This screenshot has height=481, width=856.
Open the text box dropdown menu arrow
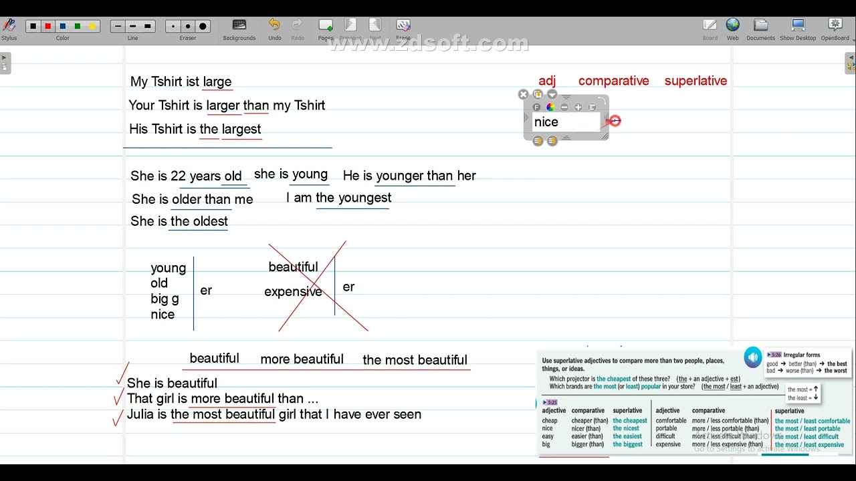552,94
